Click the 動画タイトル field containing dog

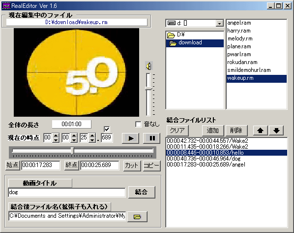click(67, 193)
